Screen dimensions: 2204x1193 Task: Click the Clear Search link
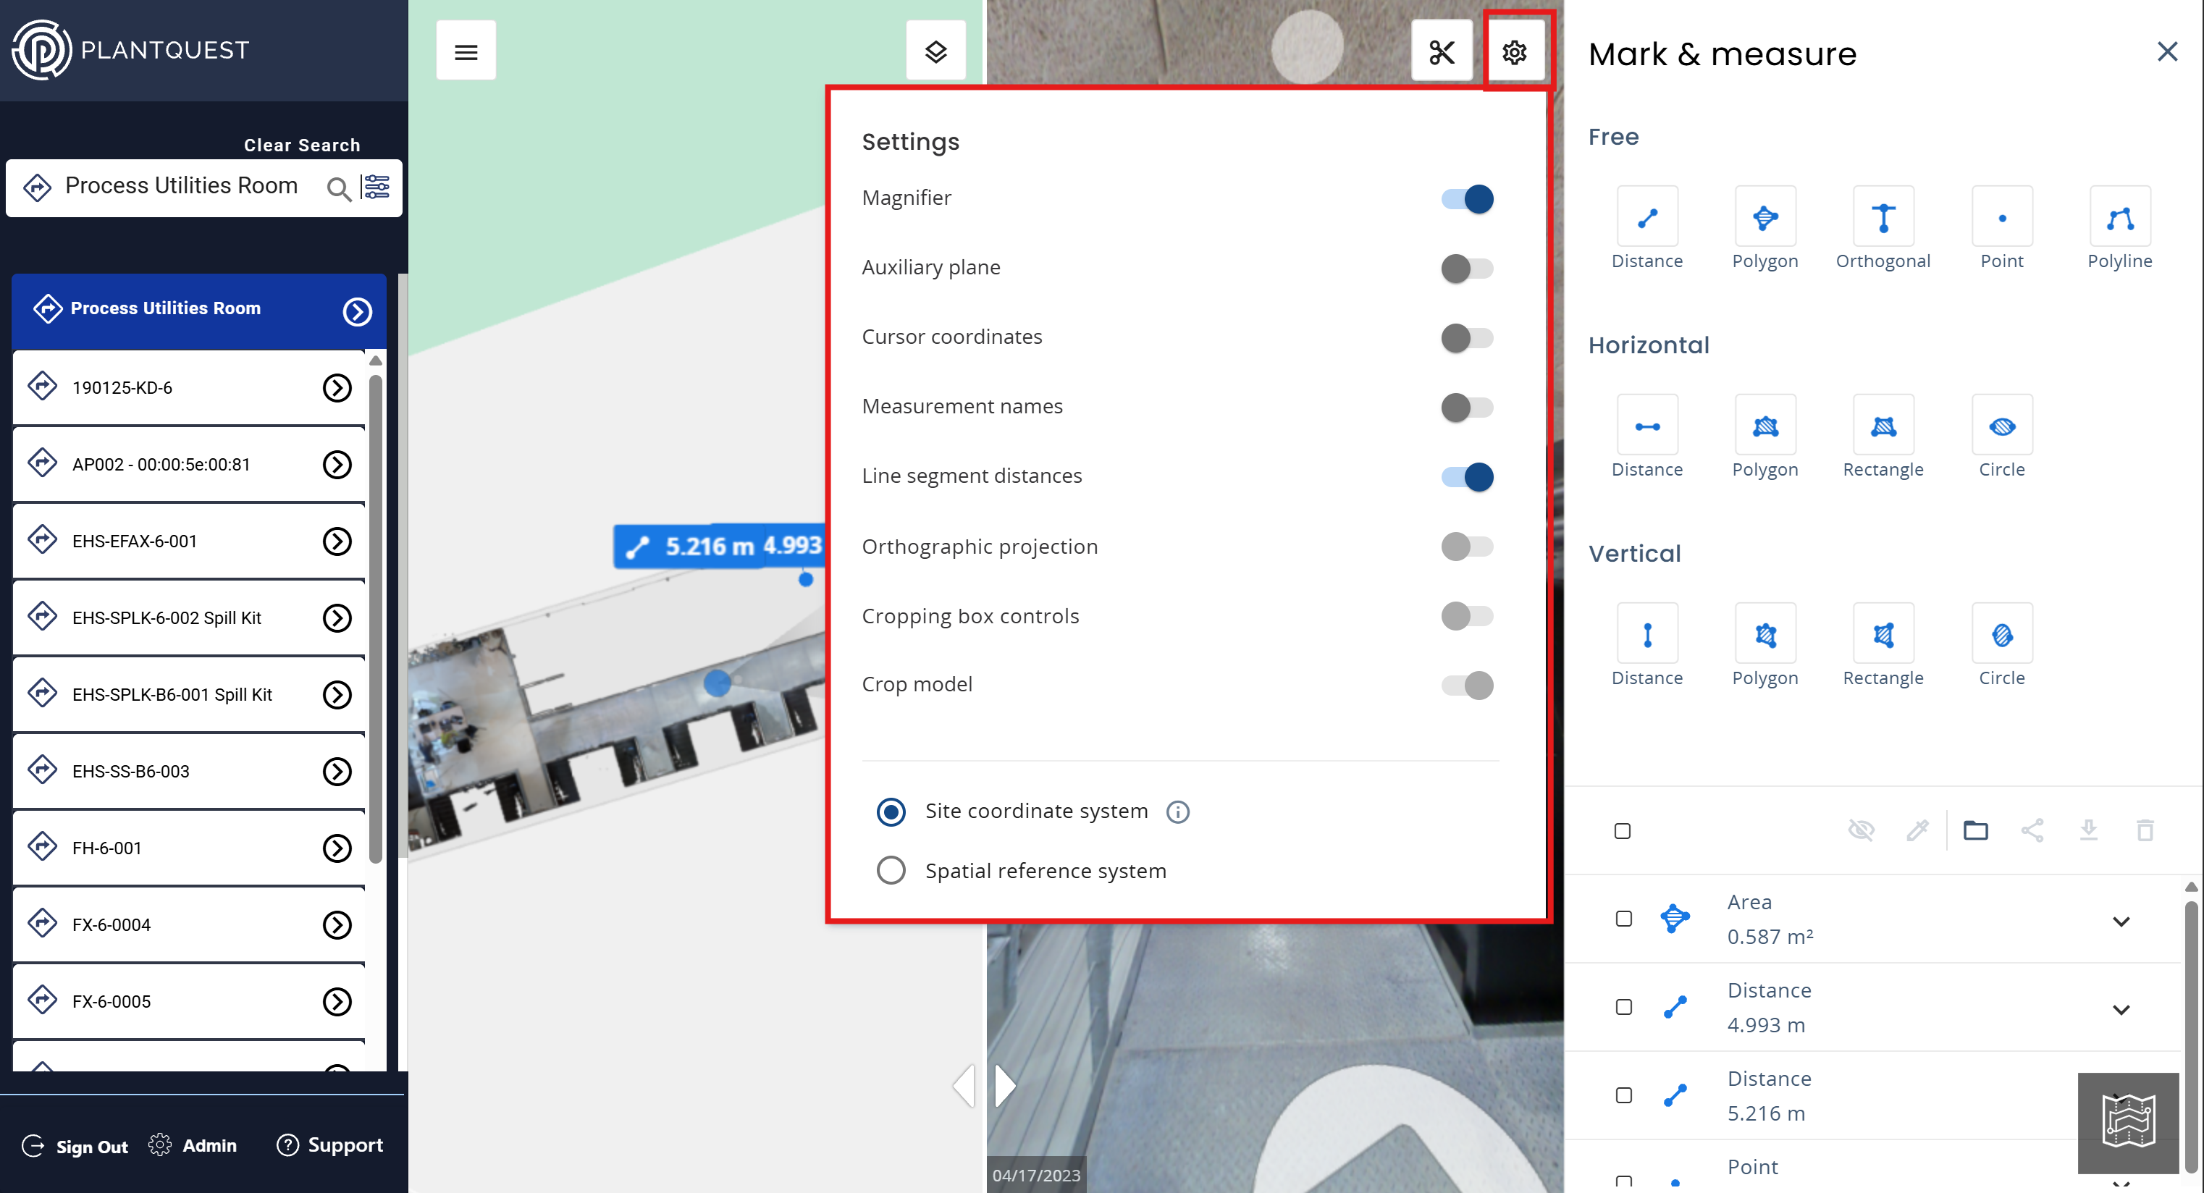[x=301, y=146]
